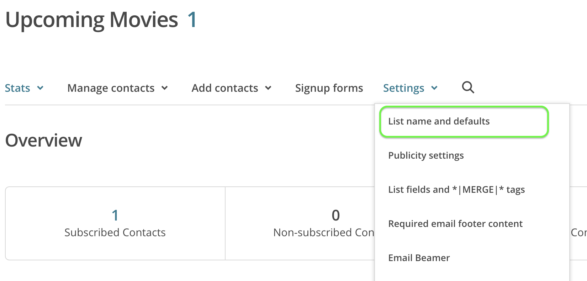Click the search magnifying glass icon
Viewport: 587px width, 281px height.
(468, 87)
